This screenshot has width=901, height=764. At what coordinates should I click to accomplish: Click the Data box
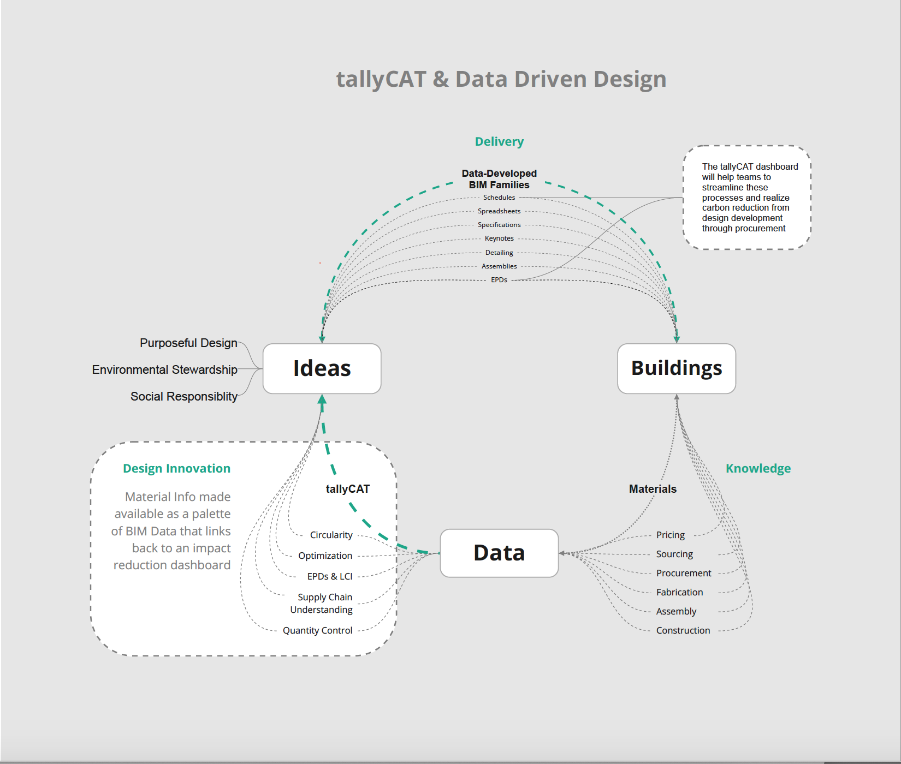click(499, 553)
